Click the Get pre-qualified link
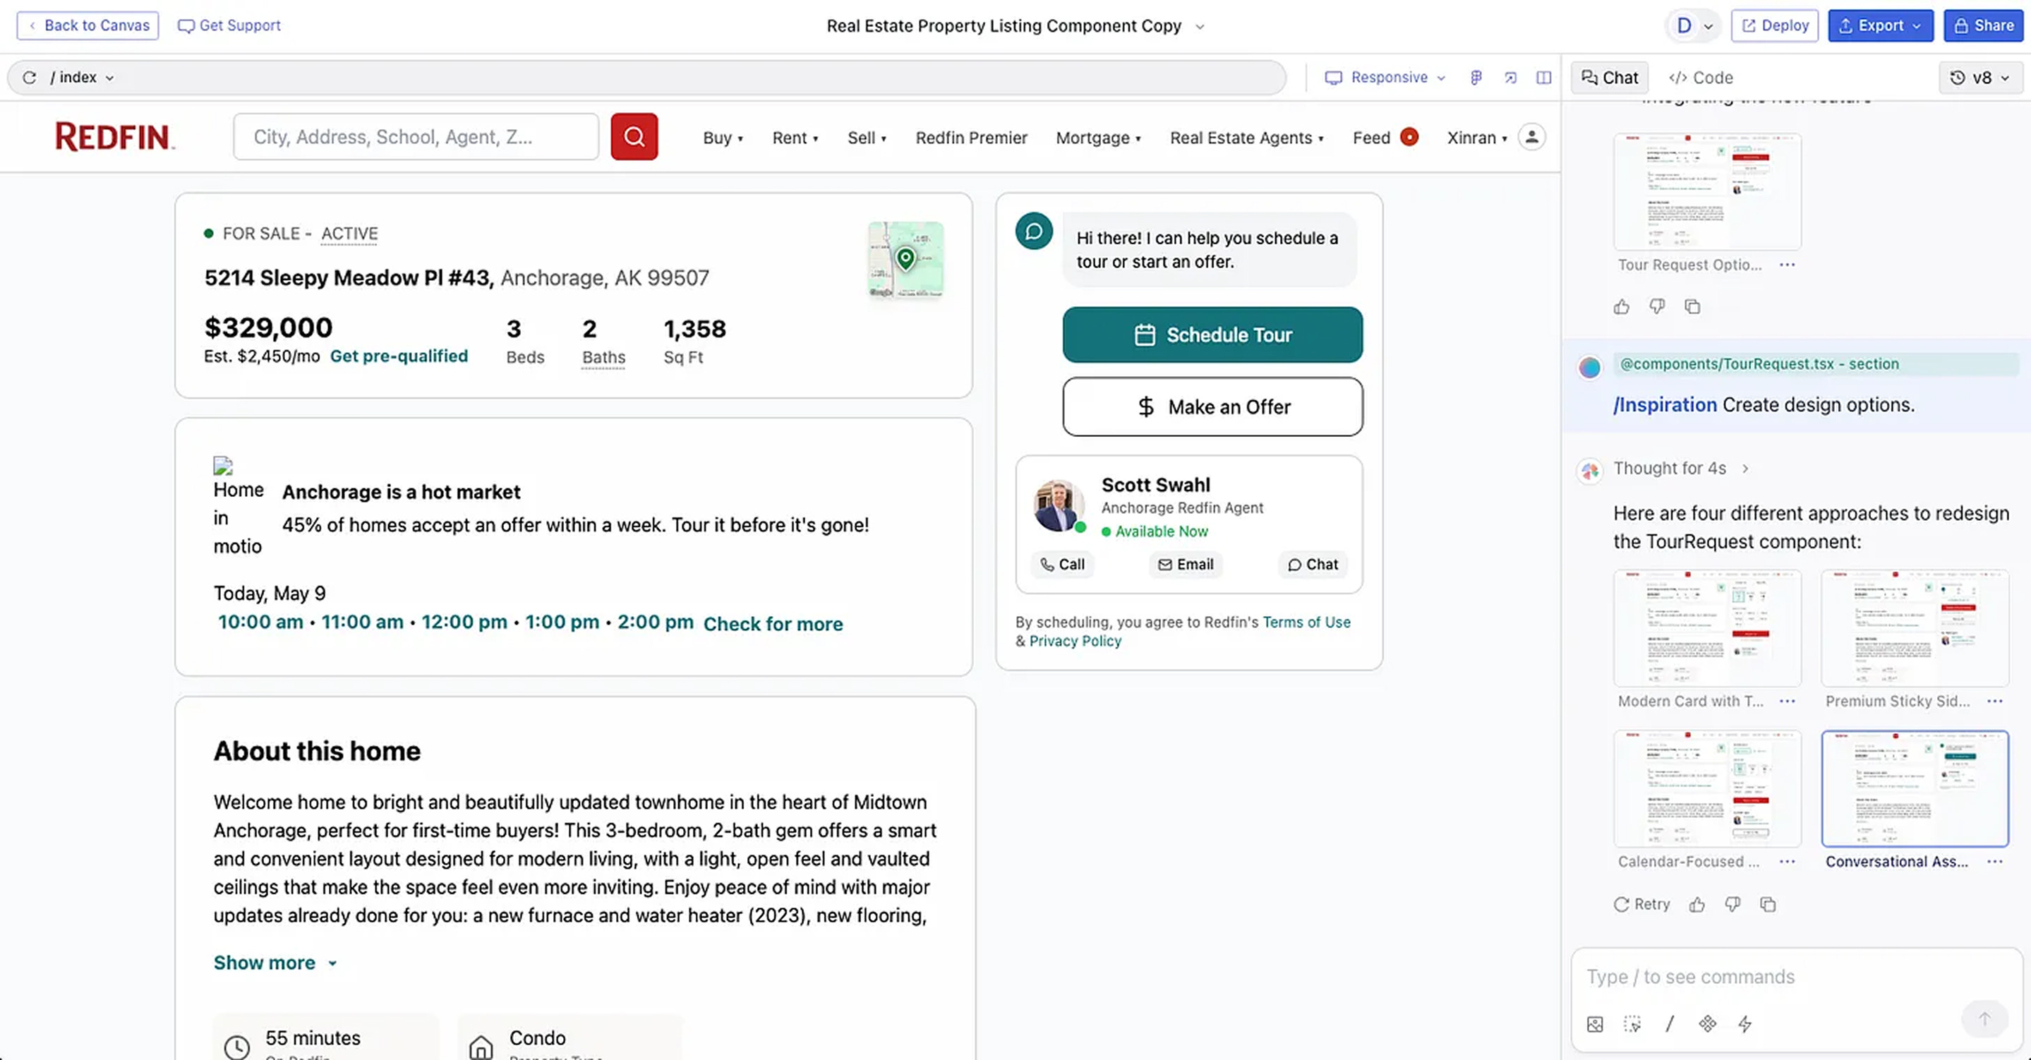2031x1060 pixels. click(398, 356)
